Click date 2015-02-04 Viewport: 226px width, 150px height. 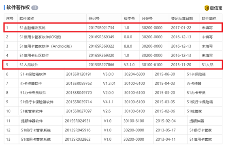(x=166, y=121)
